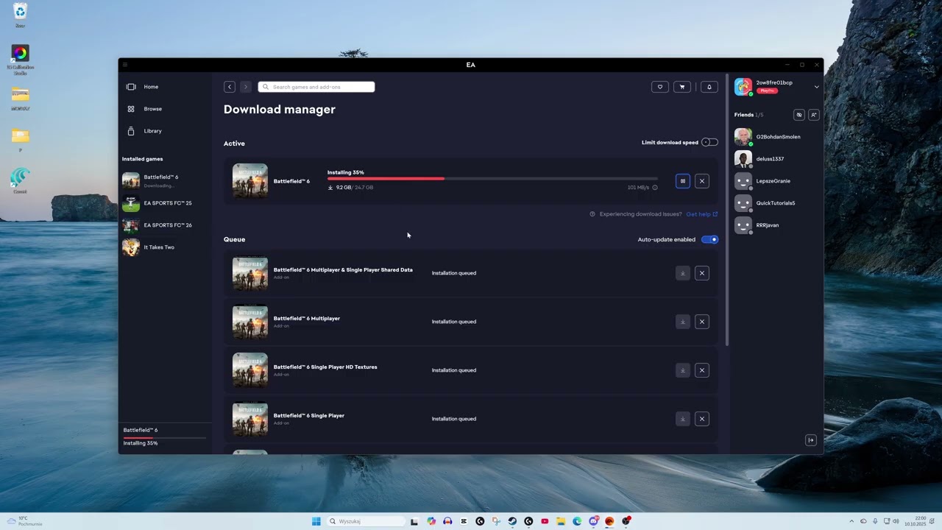Open friend G2BohdanSmolen
Viewport: 942px width, 530px height.
click(x=777, y=137)
